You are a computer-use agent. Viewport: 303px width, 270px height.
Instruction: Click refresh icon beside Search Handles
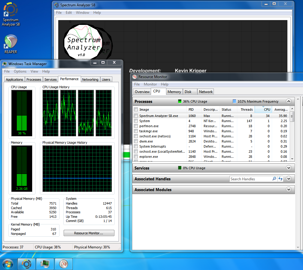pos(280,179)
